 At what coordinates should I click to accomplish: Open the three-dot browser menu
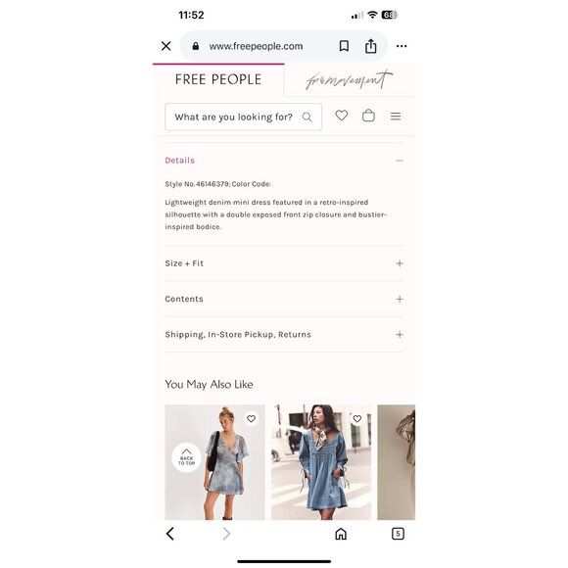(x=402, y=46)
